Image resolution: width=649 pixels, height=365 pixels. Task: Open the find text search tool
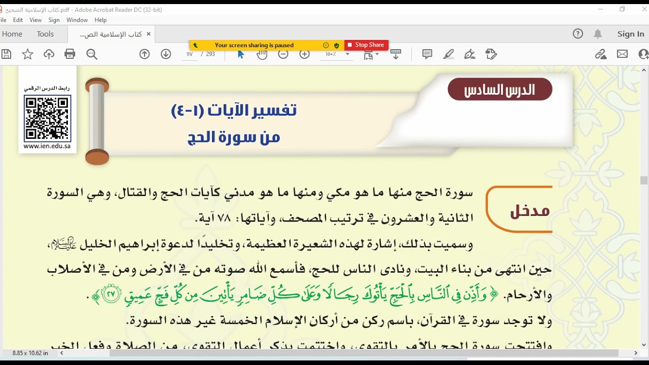click(92, 54)
